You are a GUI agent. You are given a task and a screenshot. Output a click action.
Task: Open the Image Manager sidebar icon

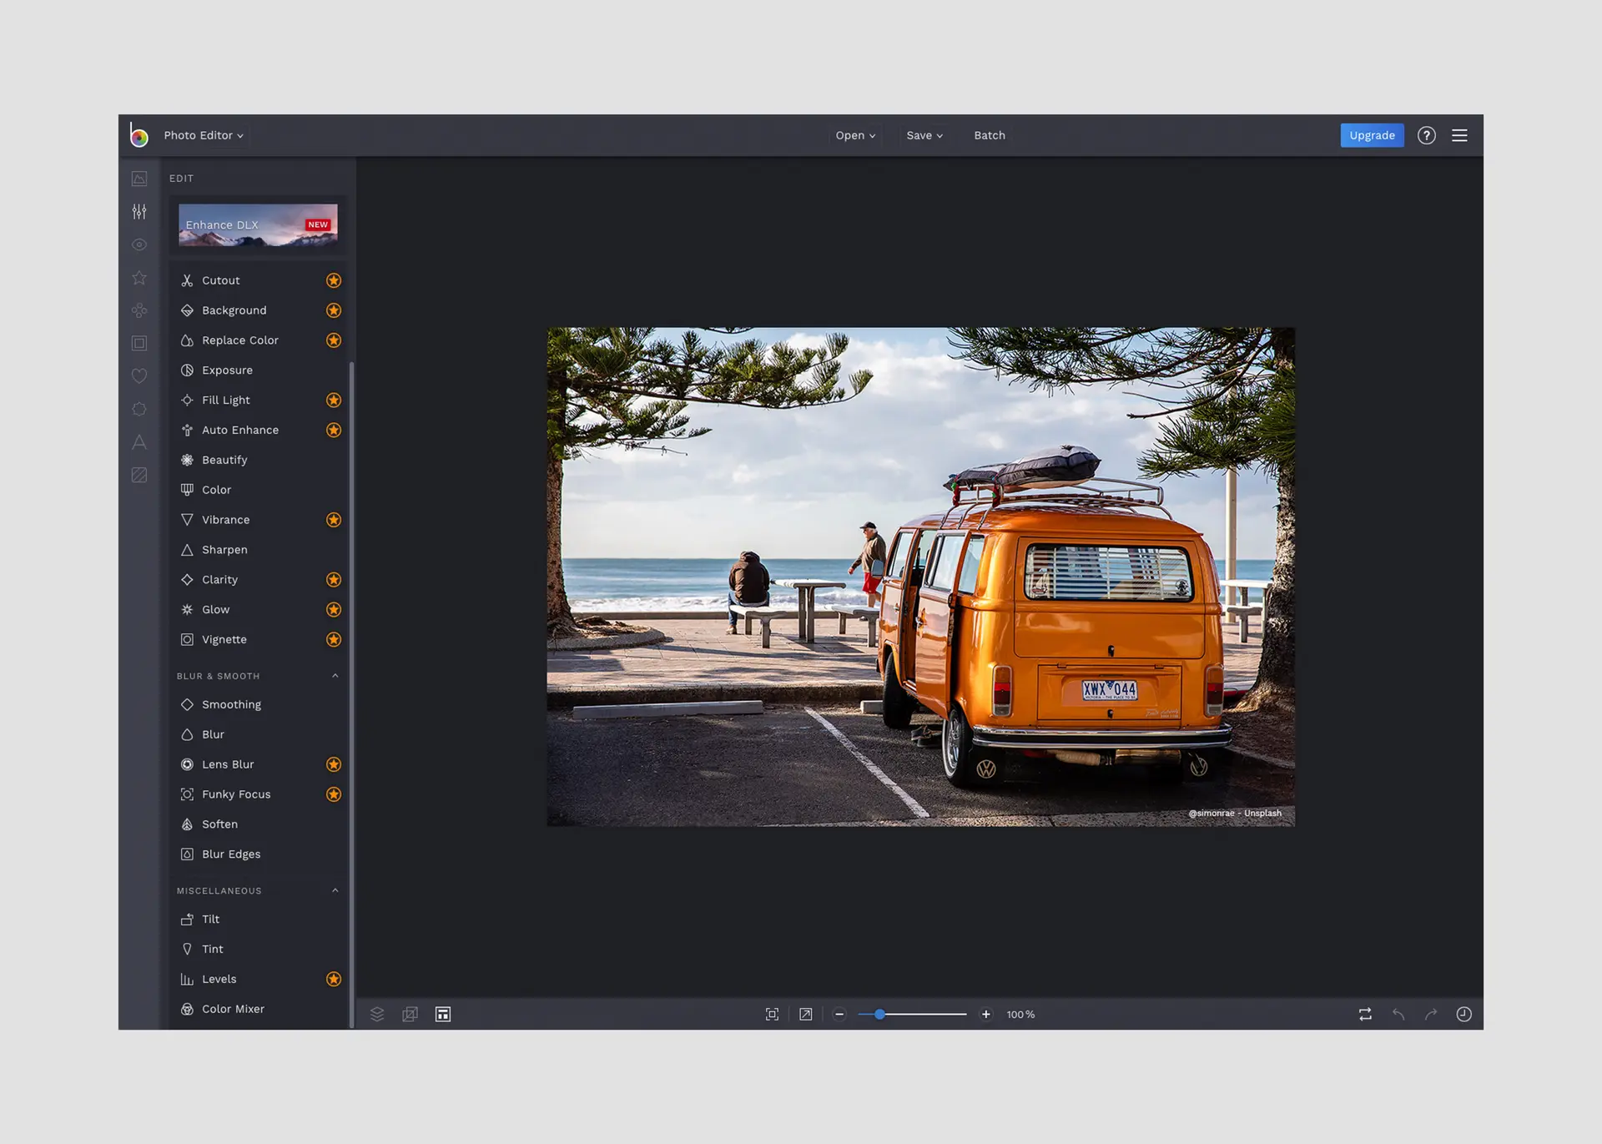(139, 179)
